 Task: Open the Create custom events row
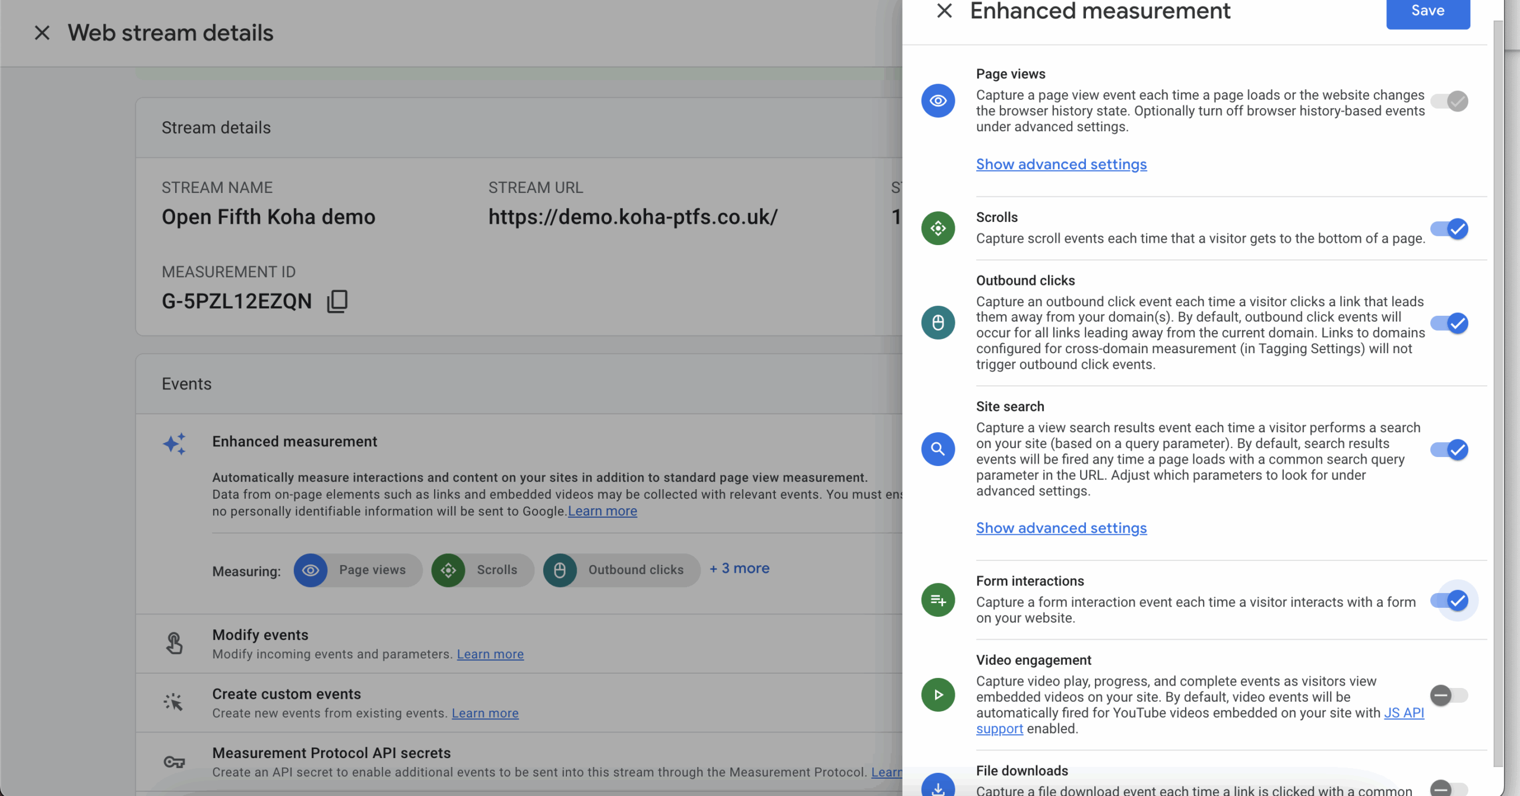coord(520,703)
